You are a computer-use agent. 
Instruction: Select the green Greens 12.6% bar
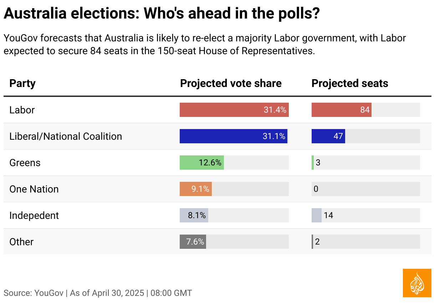point(201,163)
